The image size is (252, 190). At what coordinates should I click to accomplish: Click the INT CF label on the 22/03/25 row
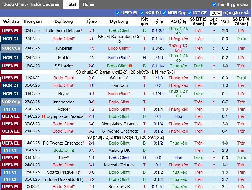11,109
